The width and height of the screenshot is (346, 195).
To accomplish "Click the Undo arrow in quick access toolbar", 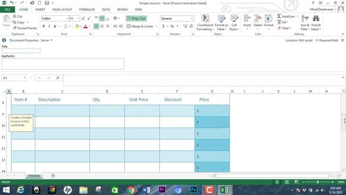I will tap(12, 3).
